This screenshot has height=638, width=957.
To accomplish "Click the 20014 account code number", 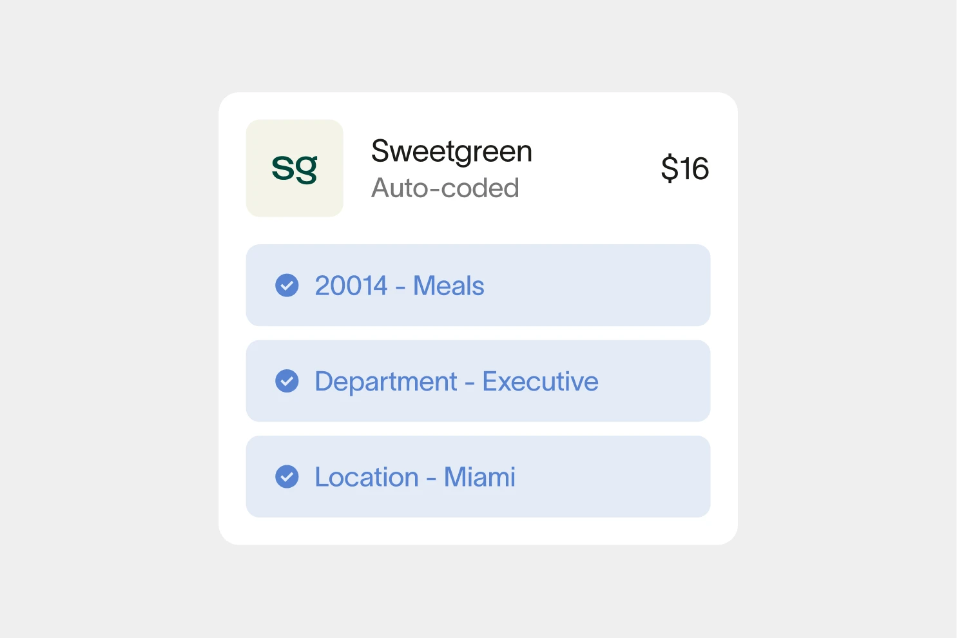I will [x=351, y=286].
